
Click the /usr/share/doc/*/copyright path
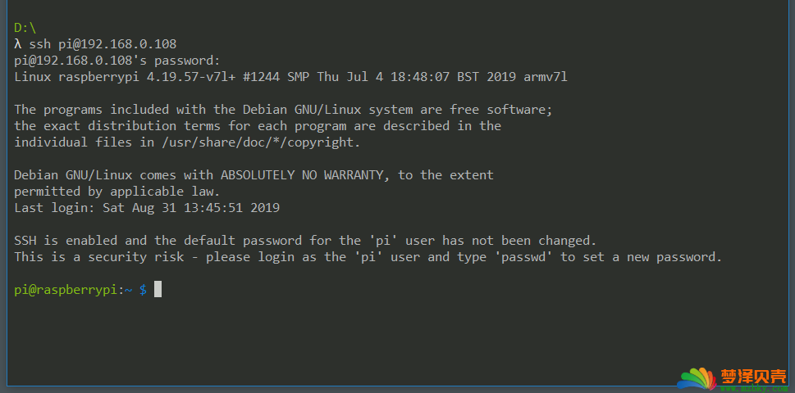click(x=258, y=142)
